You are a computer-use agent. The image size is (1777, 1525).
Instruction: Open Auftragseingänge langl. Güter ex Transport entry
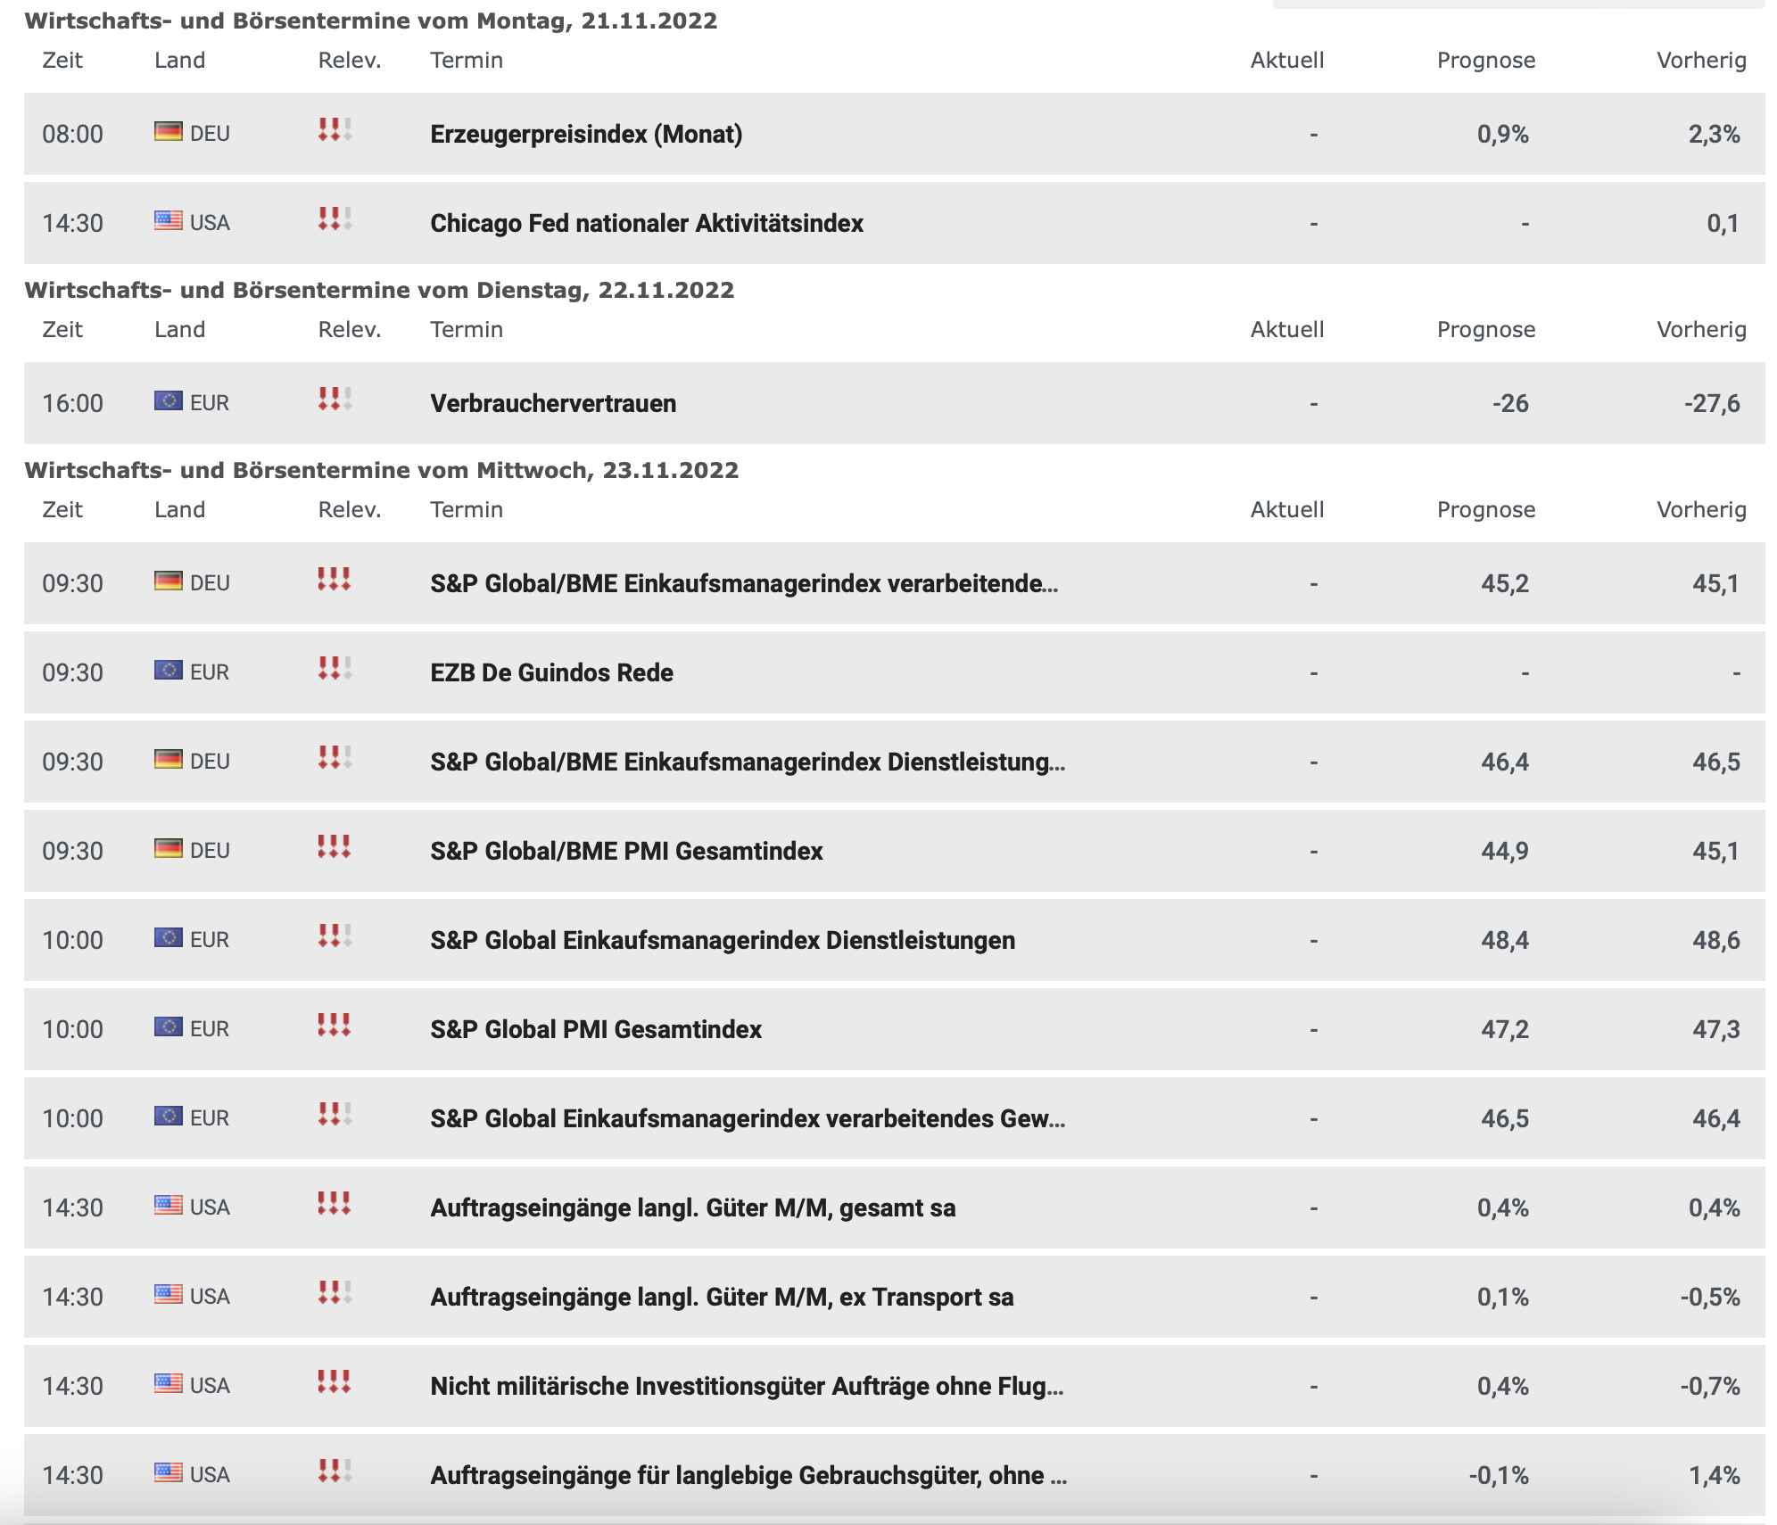tap(722, 1297)
